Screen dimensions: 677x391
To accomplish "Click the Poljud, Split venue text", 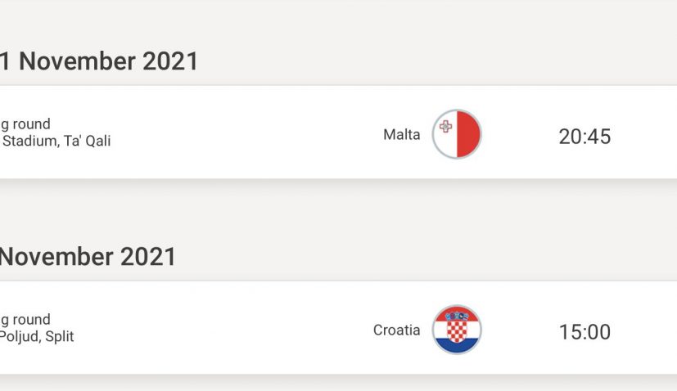I will coord(37,337).
